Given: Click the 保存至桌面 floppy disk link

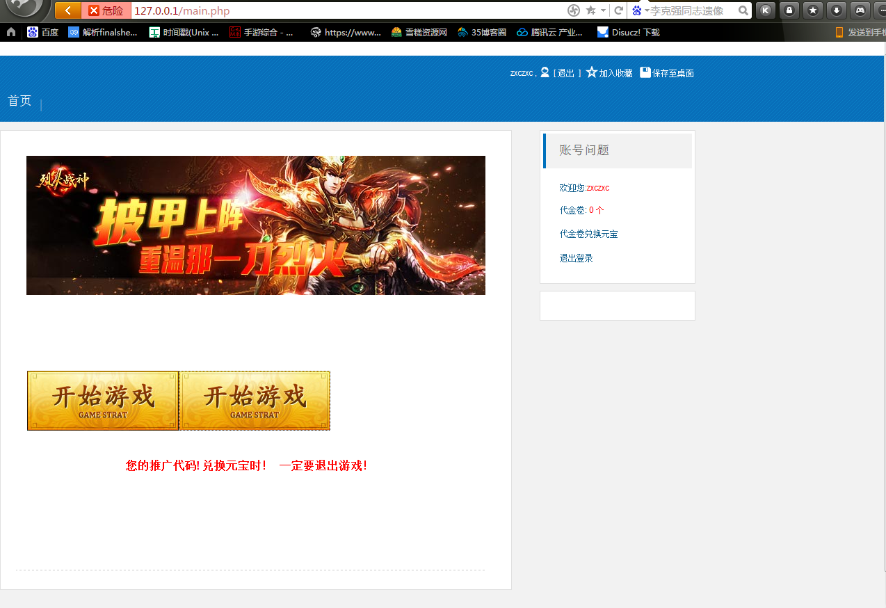Looking at the screenshot, I should click(667, 73).
